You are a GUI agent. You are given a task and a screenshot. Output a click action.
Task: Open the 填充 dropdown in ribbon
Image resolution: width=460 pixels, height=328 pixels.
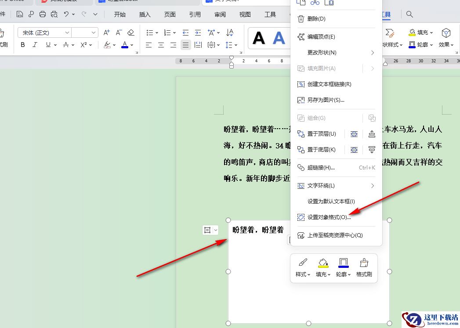click(420, 32)
